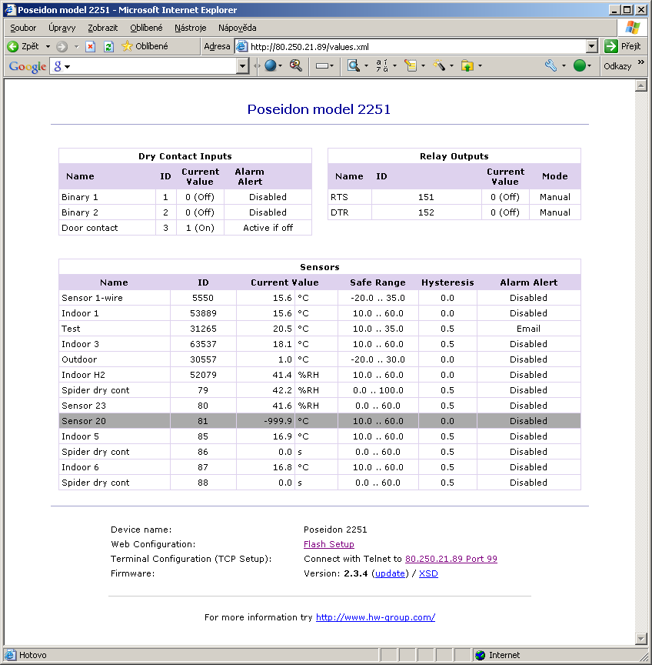Click the Hotovo status bar page icon
The image size is (652, 665).
click(x=10, y=655)
